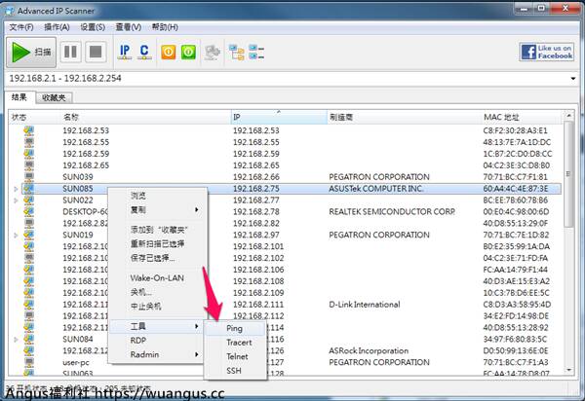The height and width of the screenshot is (401, 585).
Task: Select REALTEK SEMICONDUCTOR CORP. cell
Action: click(392, 212)
